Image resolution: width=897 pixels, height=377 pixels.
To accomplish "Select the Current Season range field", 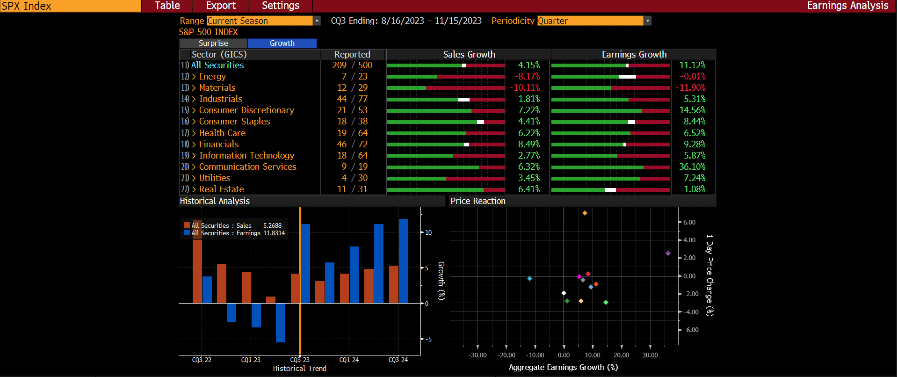I will (260, 21).
